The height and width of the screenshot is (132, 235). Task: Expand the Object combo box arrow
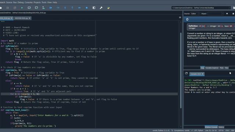point(223,14)
